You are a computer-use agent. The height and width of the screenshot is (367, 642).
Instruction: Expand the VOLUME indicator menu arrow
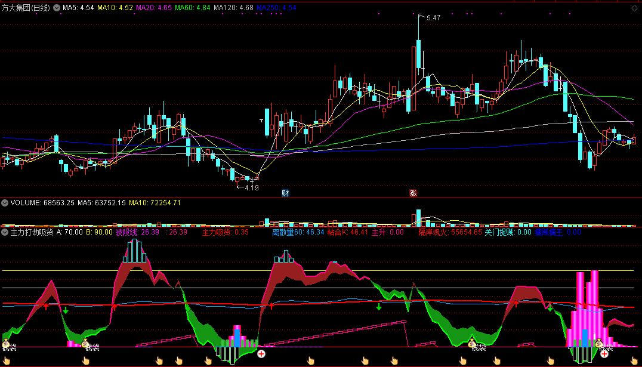5,203
